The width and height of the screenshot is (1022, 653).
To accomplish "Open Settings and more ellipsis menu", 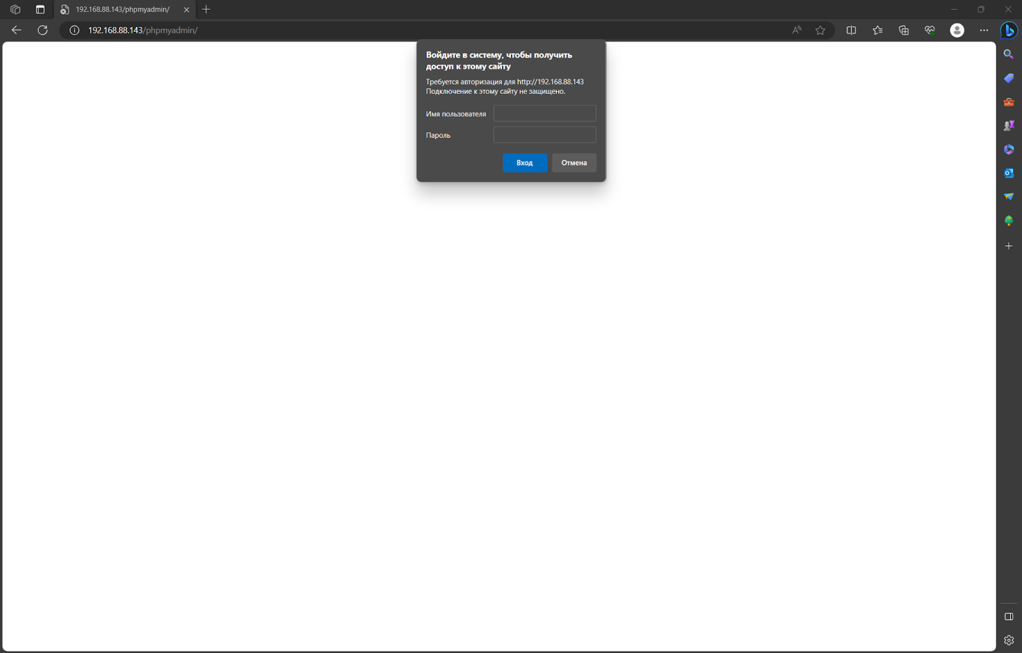I will pos(984,30).
